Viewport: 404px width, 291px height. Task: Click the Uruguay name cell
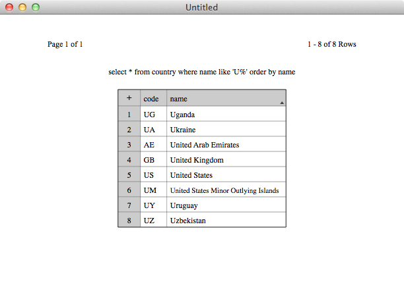[x=226, y=205]
